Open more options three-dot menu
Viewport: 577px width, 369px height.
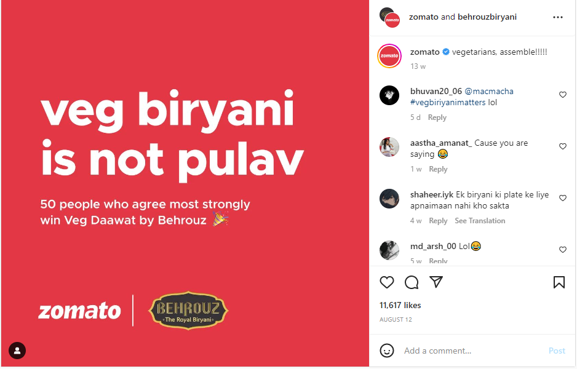click(558, 17)
